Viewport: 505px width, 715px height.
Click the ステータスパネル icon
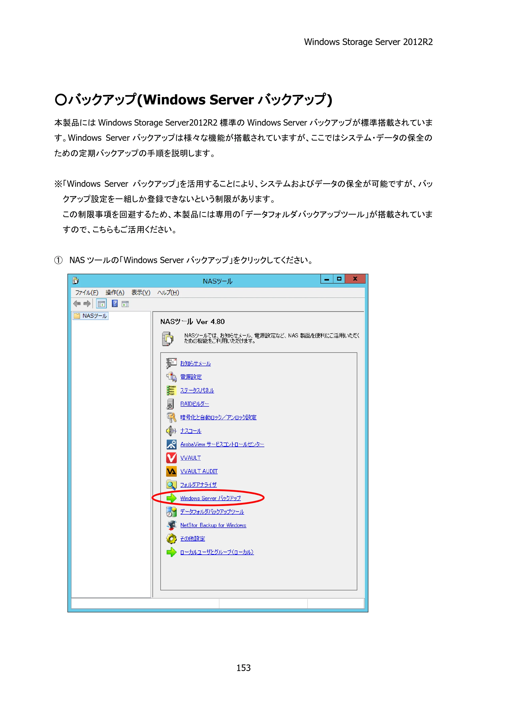pyautogui.click(x=171, y=390)
